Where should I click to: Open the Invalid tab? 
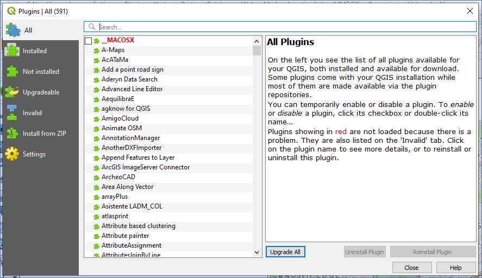click(32, 113)
